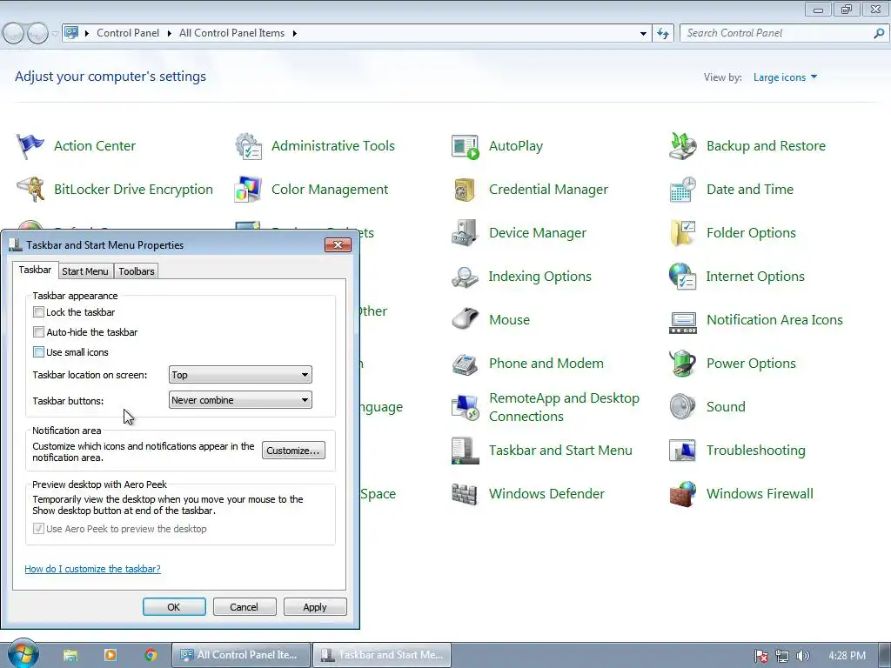Screen dimensions: 891x668
Task: Switch to the Toolbars tab
Action: [137, 271]
